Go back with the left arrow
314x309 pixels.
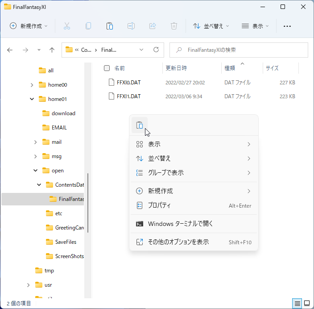[x=10, y=50]
